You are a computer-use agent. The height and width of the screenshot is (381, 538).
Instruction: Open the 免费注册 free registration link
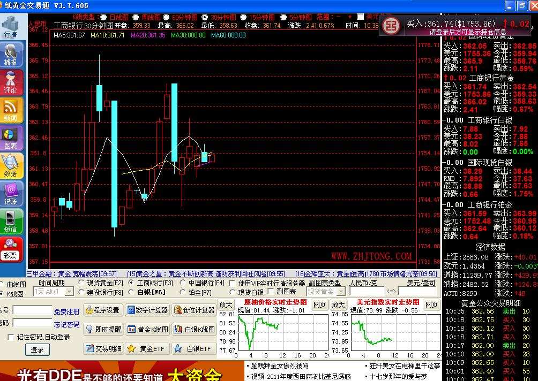point(66,311)
